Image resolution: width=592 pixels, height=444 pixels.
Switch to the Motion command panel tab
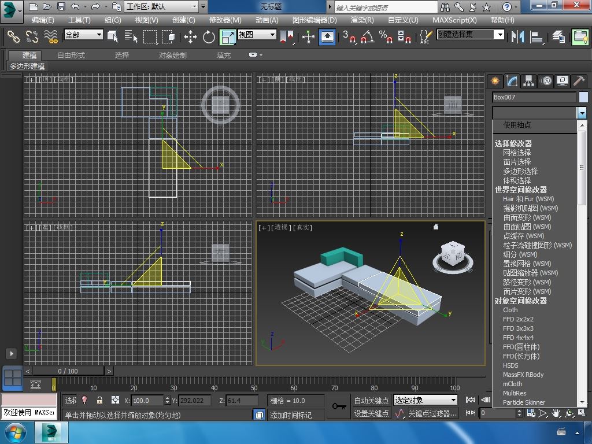pyautogui.click(x=546, y=81)
